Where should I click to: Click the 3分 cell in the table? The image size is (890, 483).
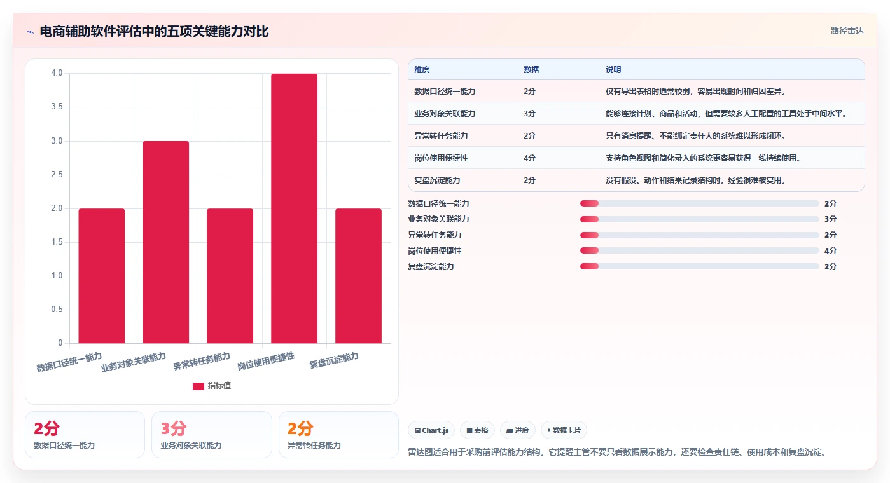[x=529, y=114]
